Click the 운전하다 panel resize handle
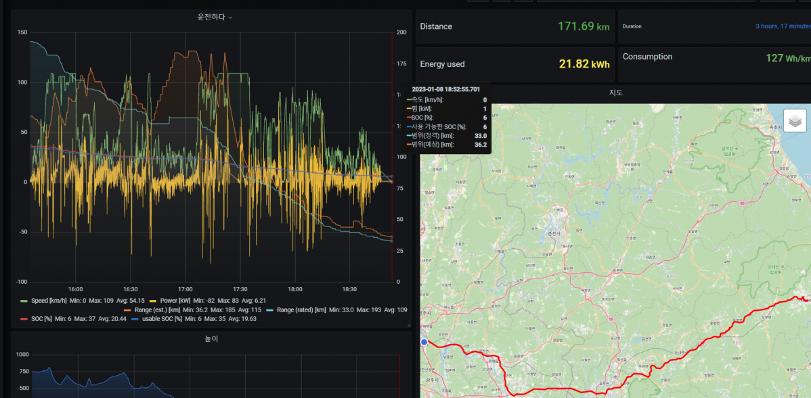 tap(408, 325)
